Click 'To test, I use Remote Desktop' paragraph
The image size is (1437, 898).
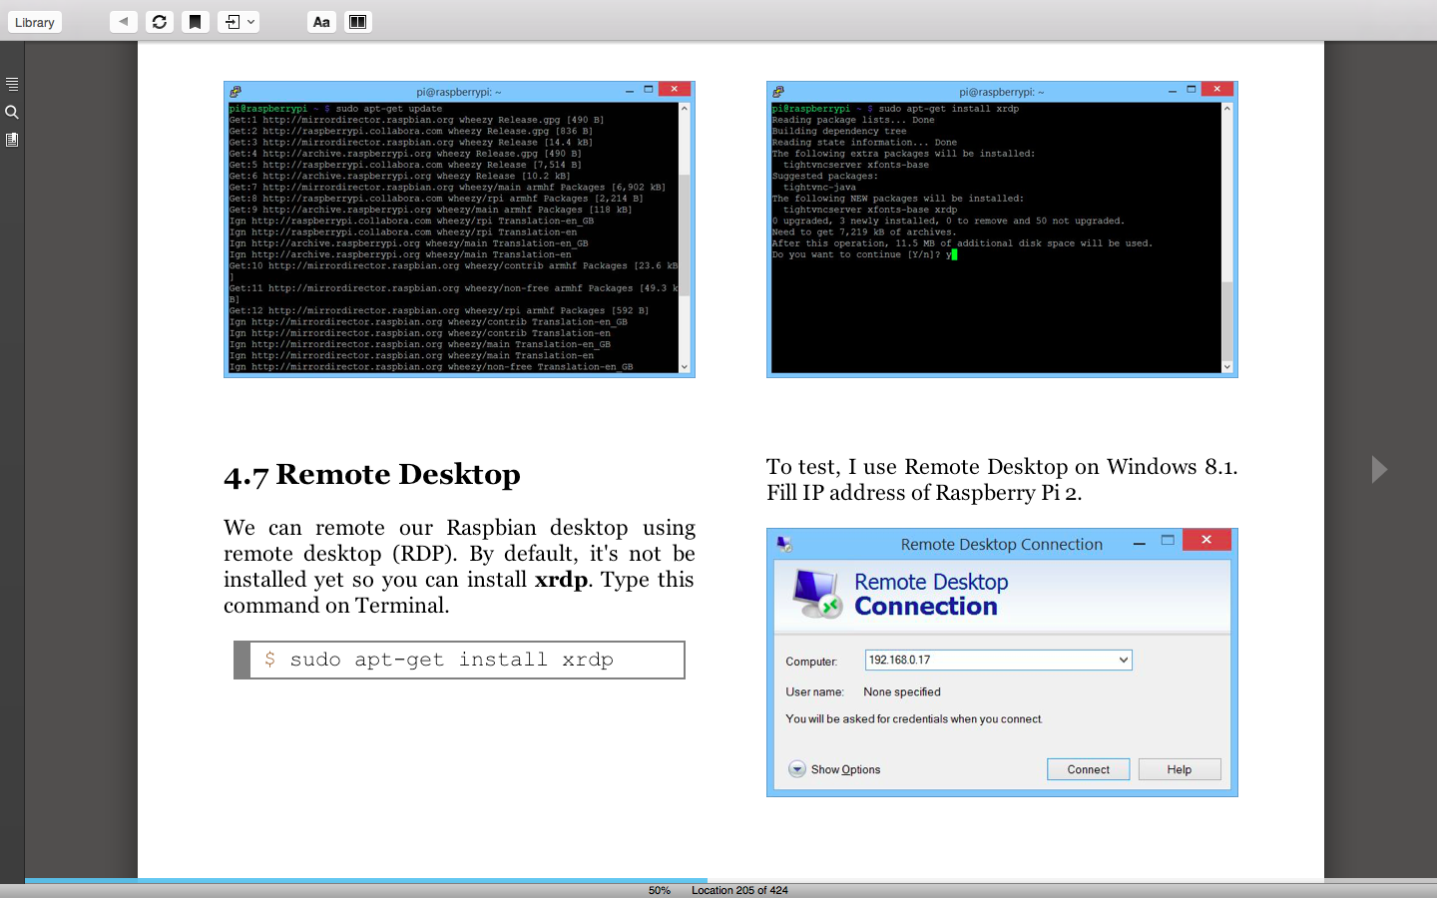[1002, 480]
